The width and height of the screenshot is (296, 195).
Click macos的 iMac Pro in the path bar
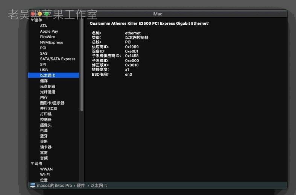[x=55, y=186]
